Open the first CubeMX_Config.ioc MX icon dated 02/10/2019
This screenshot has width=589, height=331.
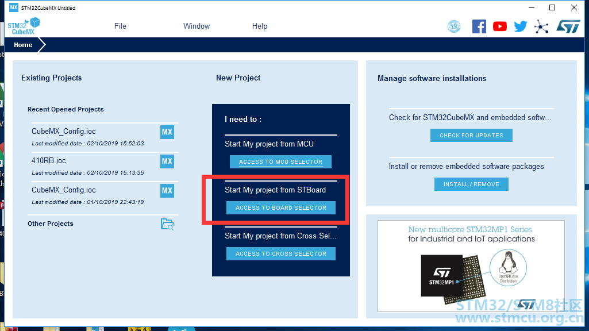point(167,132)
